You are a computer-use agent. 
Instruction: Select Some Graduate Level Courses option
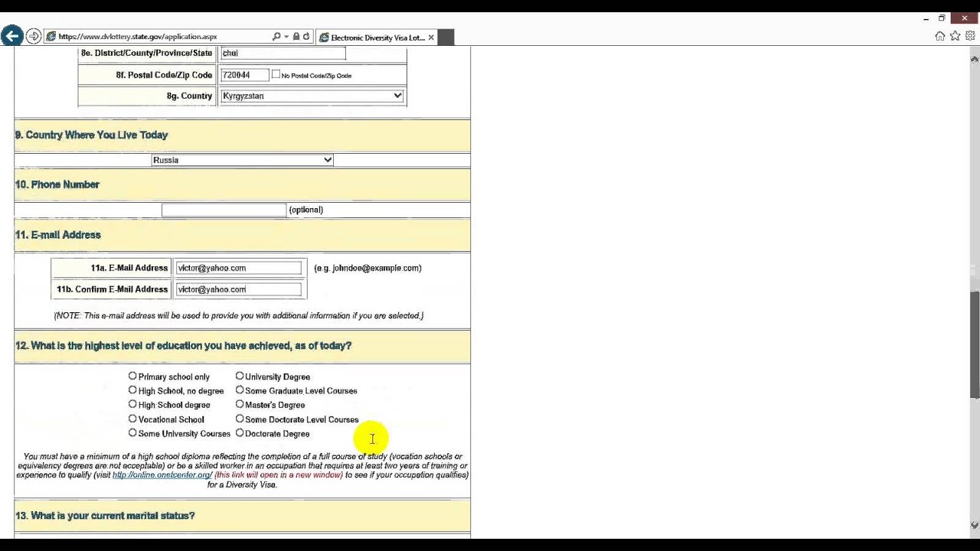click(240, 390)
